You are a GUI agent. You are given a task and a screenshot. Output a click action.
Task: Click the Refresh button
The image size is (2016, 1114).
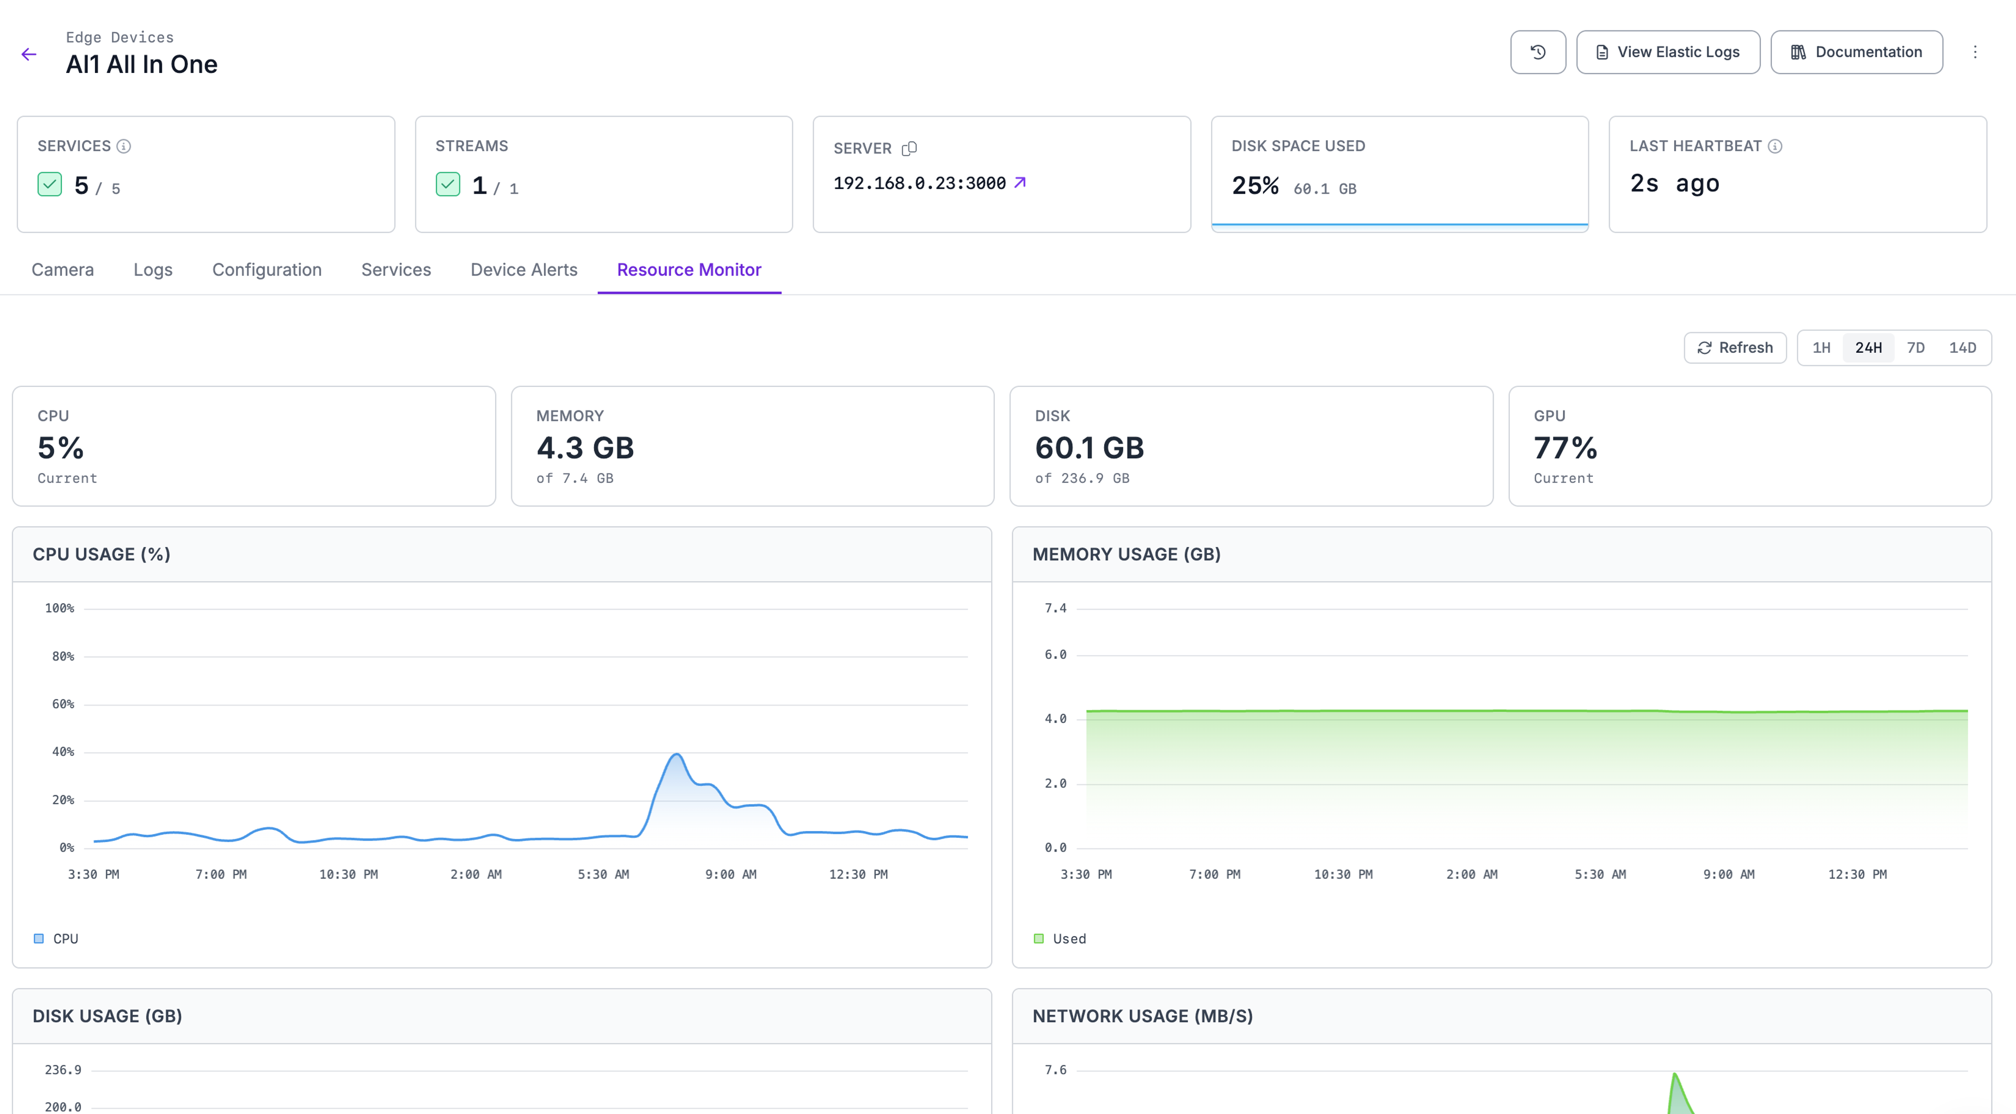[1734, 348]
